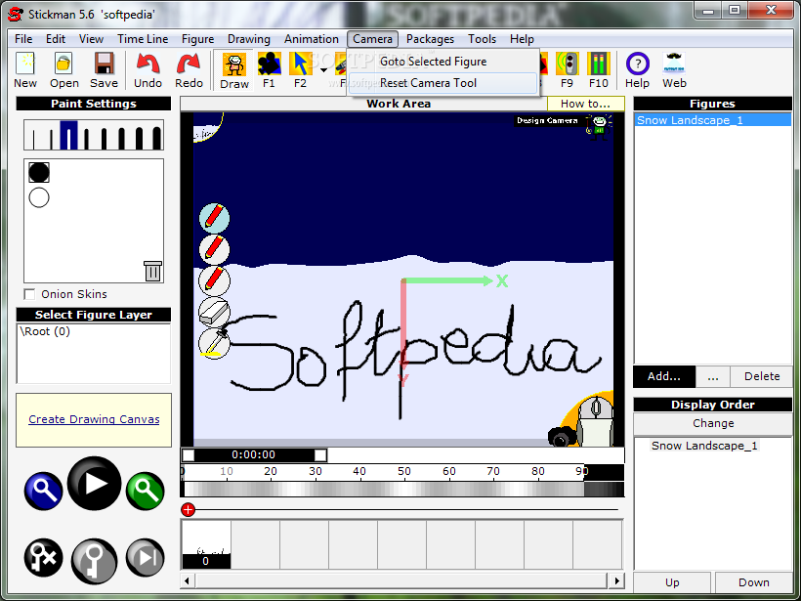Open the F10 levels tool

(x=598, y=70)
